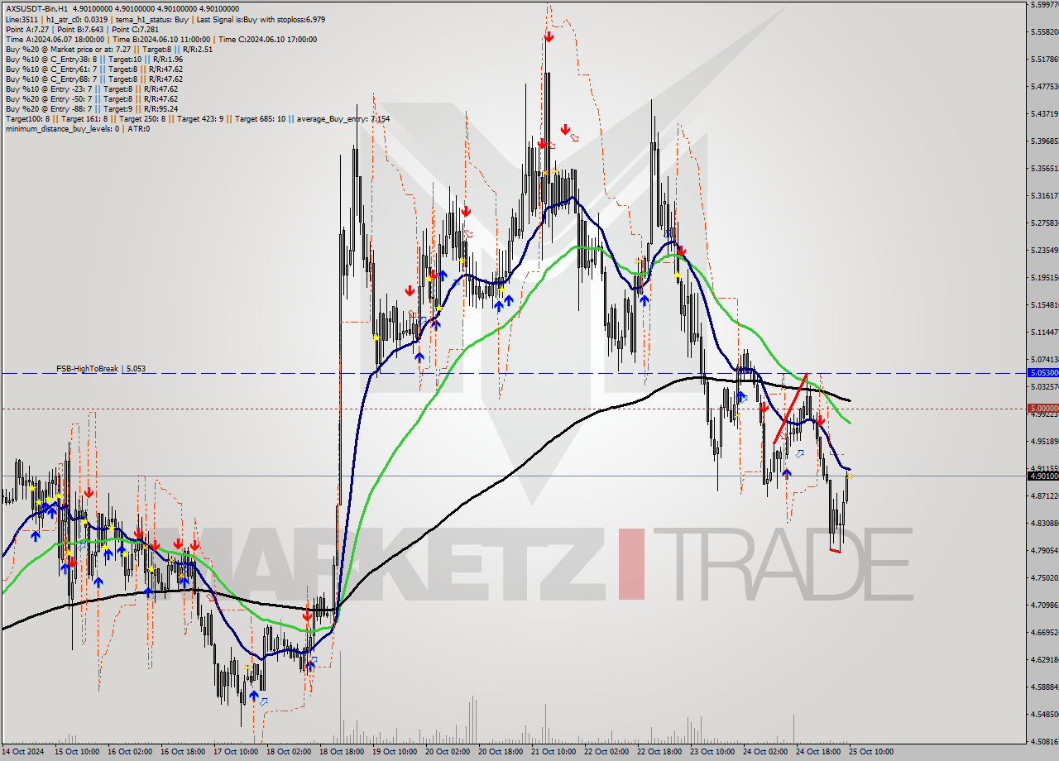
Task: Click the '16 Oct 02:00' time axis label
Action: [129, 752]
